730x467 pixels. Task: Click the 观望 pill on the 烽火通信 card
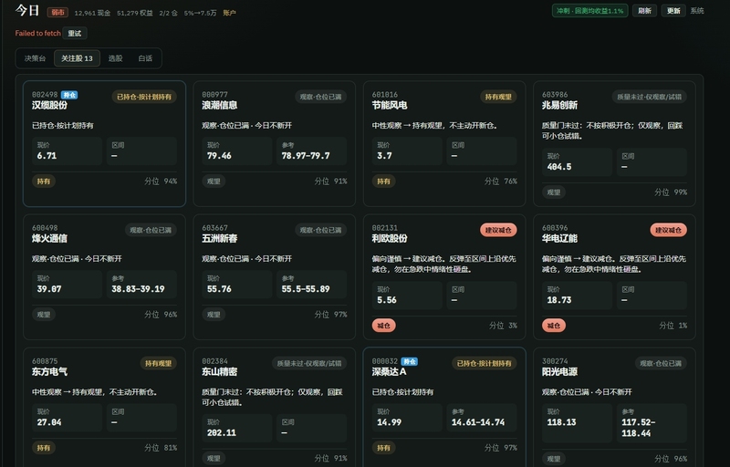[44, 315]
